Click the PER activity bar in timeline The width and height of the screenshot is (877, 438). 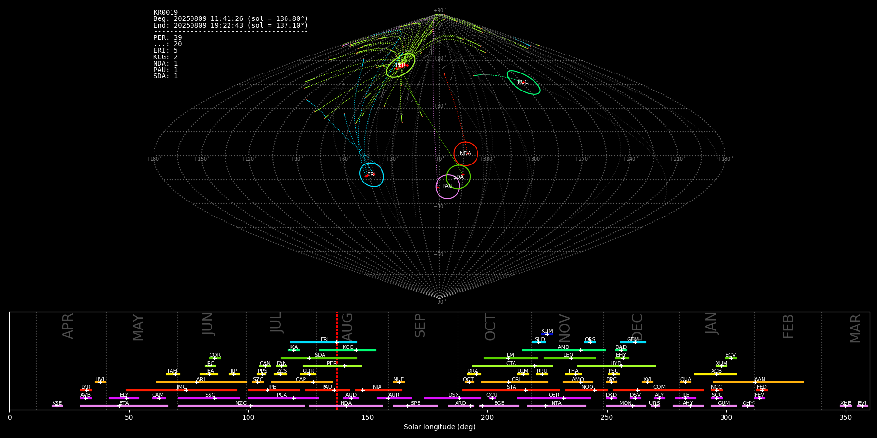(x=332, y=366)
